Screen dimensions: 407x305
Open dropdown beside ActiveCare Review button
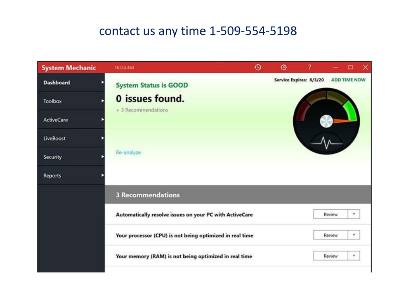coord(354,214)
